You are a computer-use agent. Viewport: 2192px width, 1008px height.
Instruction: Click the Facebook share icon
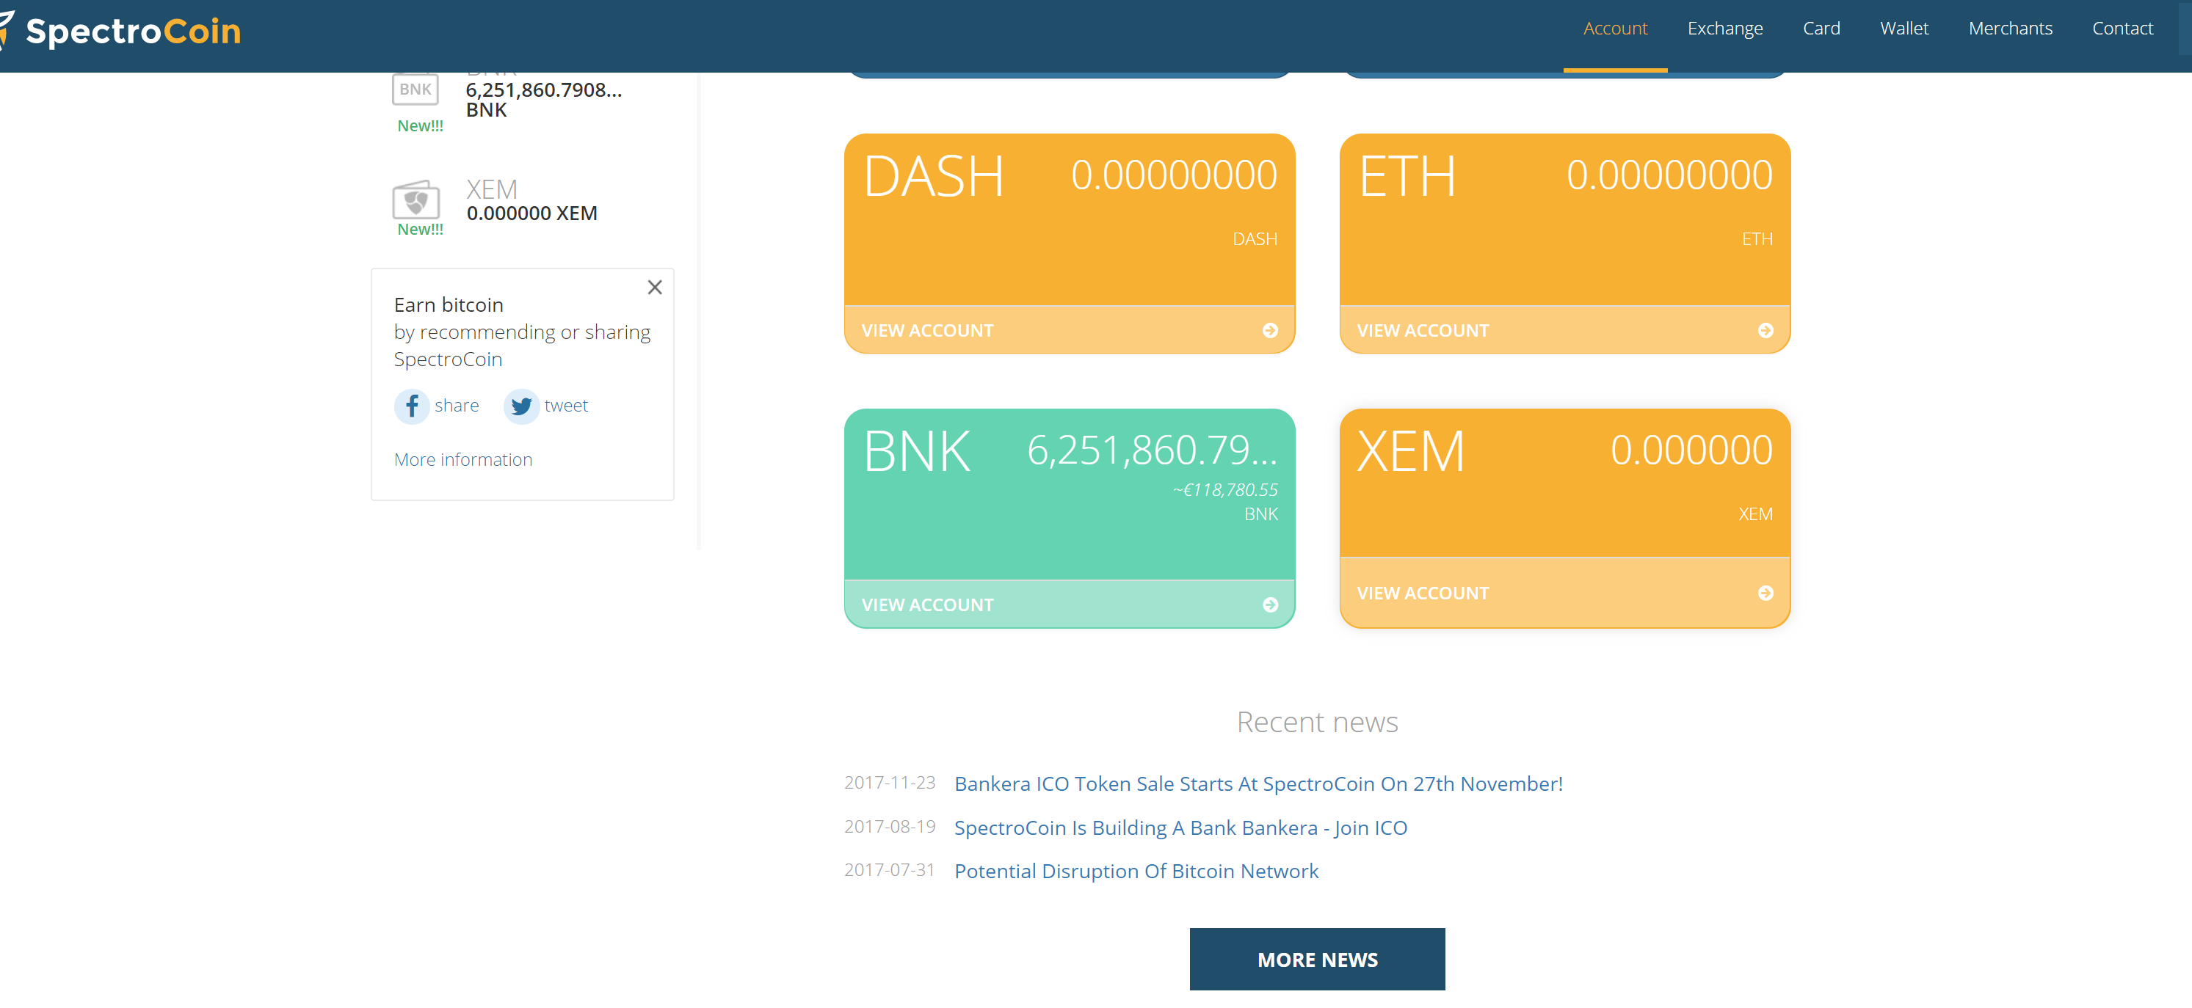[x=411, y=406]
